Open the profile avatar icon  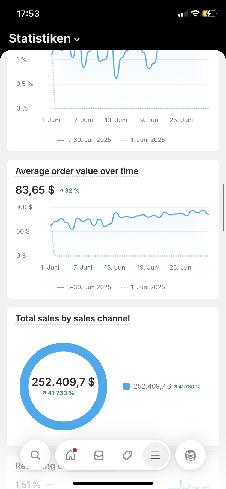[x=190, y=455]
